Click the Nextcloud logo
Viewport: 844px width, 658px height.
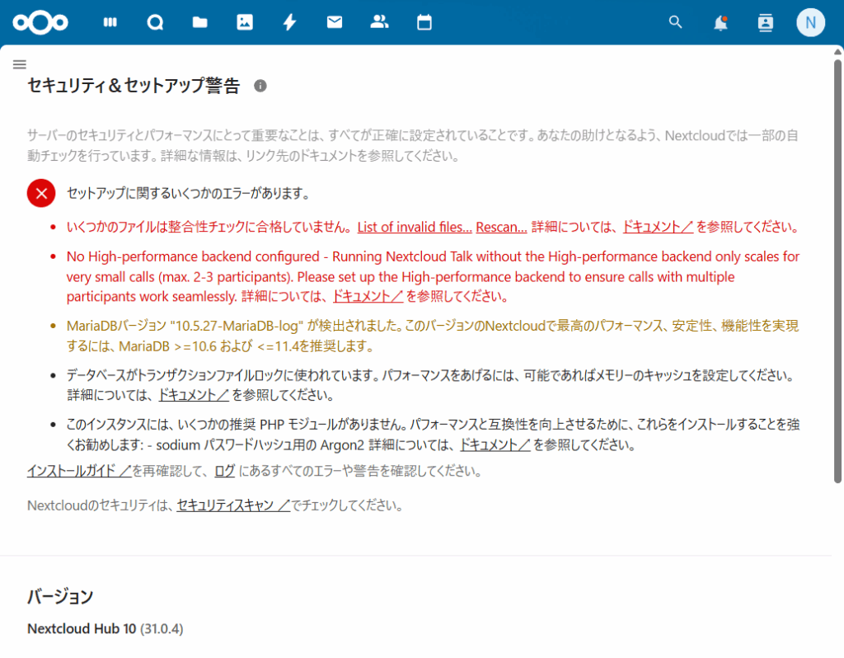coord(40,22)
